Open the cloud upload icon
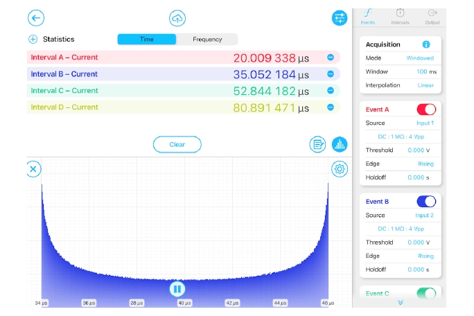The image size is (474, 316). coord(177,18)
